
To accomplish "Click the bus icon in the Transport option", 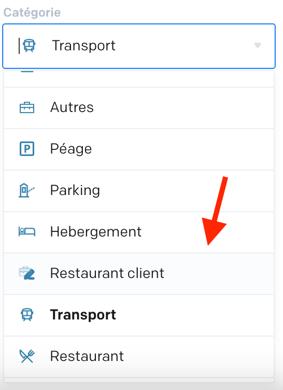I will coord(27,315).
